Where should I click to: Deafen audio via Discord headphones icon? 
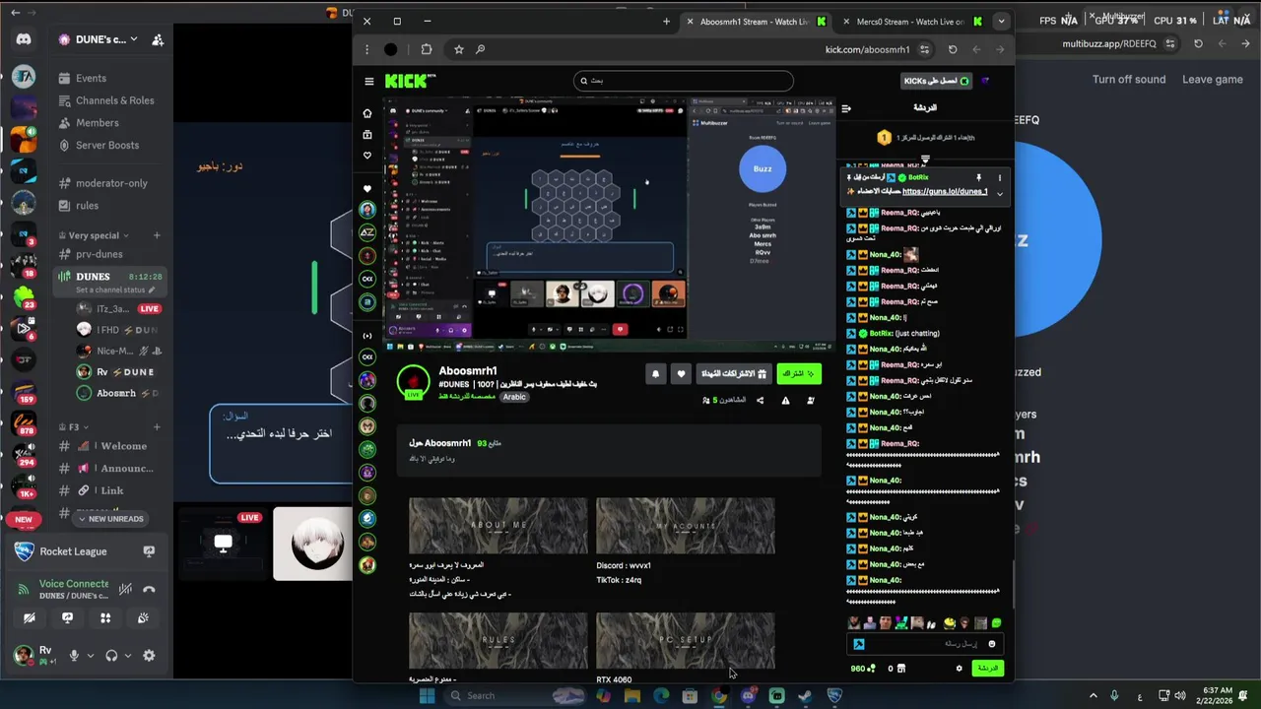pyautogui.click(x=111, y=656)
